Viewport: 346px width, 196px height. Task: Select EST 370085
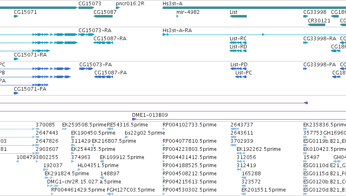click(x=45, y=125)
